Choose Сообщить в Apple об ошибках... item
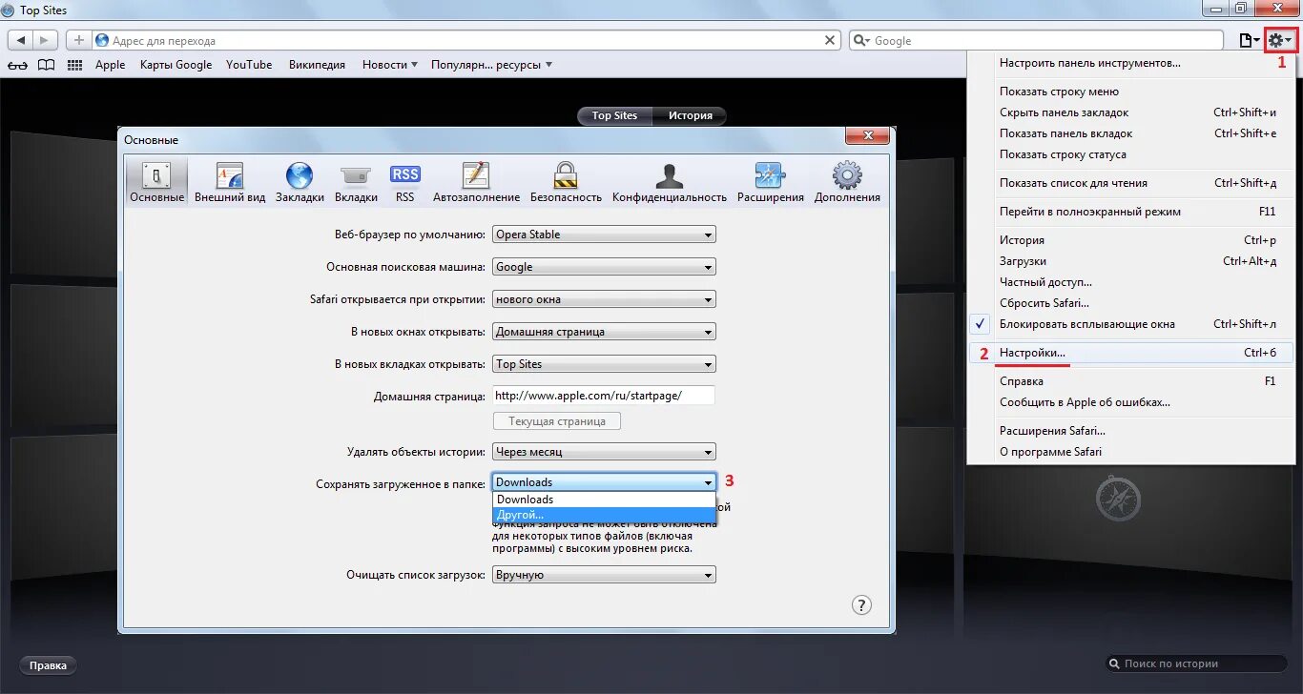The height and width of the screenshot is (694, 1303). pyautogui.click(x=1130, y=402)
